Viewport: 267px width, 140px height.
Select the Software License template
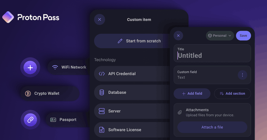[x=132, y=130]
